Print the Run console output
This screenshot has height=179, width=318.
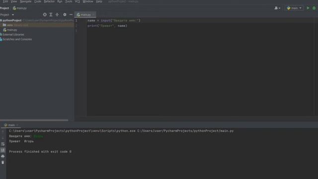2,156
